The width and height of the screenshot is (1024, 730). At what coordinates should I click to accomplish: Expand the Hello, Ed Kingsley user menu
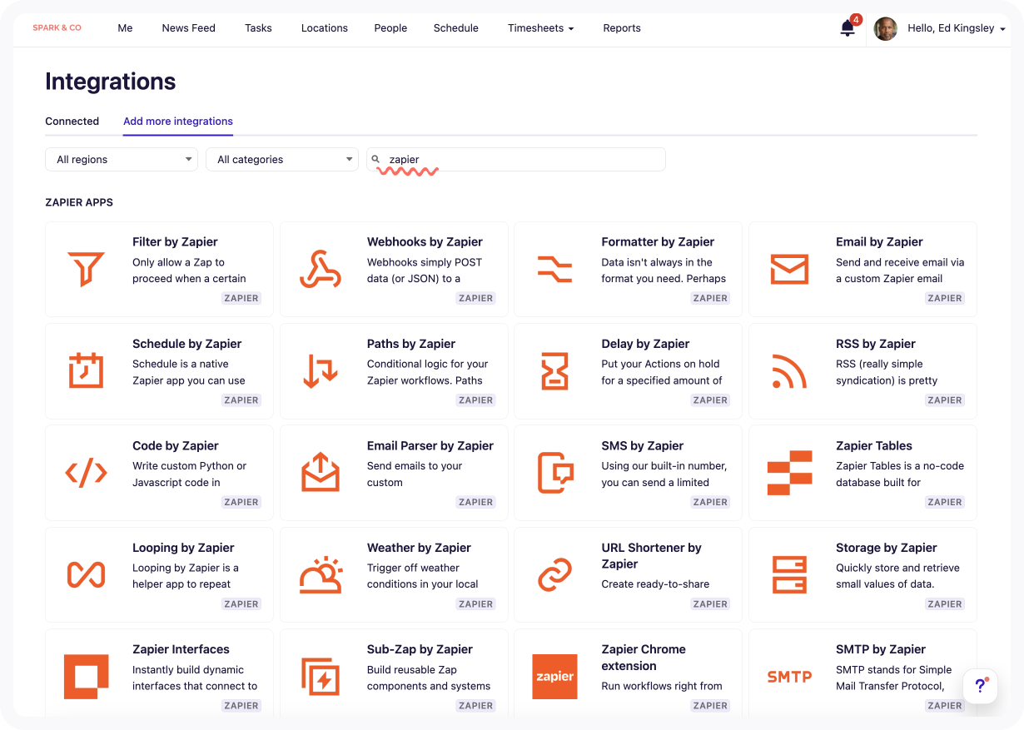(957, 28)
